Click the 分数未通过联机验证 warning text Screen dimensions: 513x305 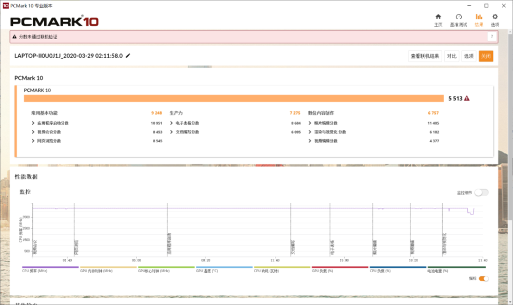(38, 36)
